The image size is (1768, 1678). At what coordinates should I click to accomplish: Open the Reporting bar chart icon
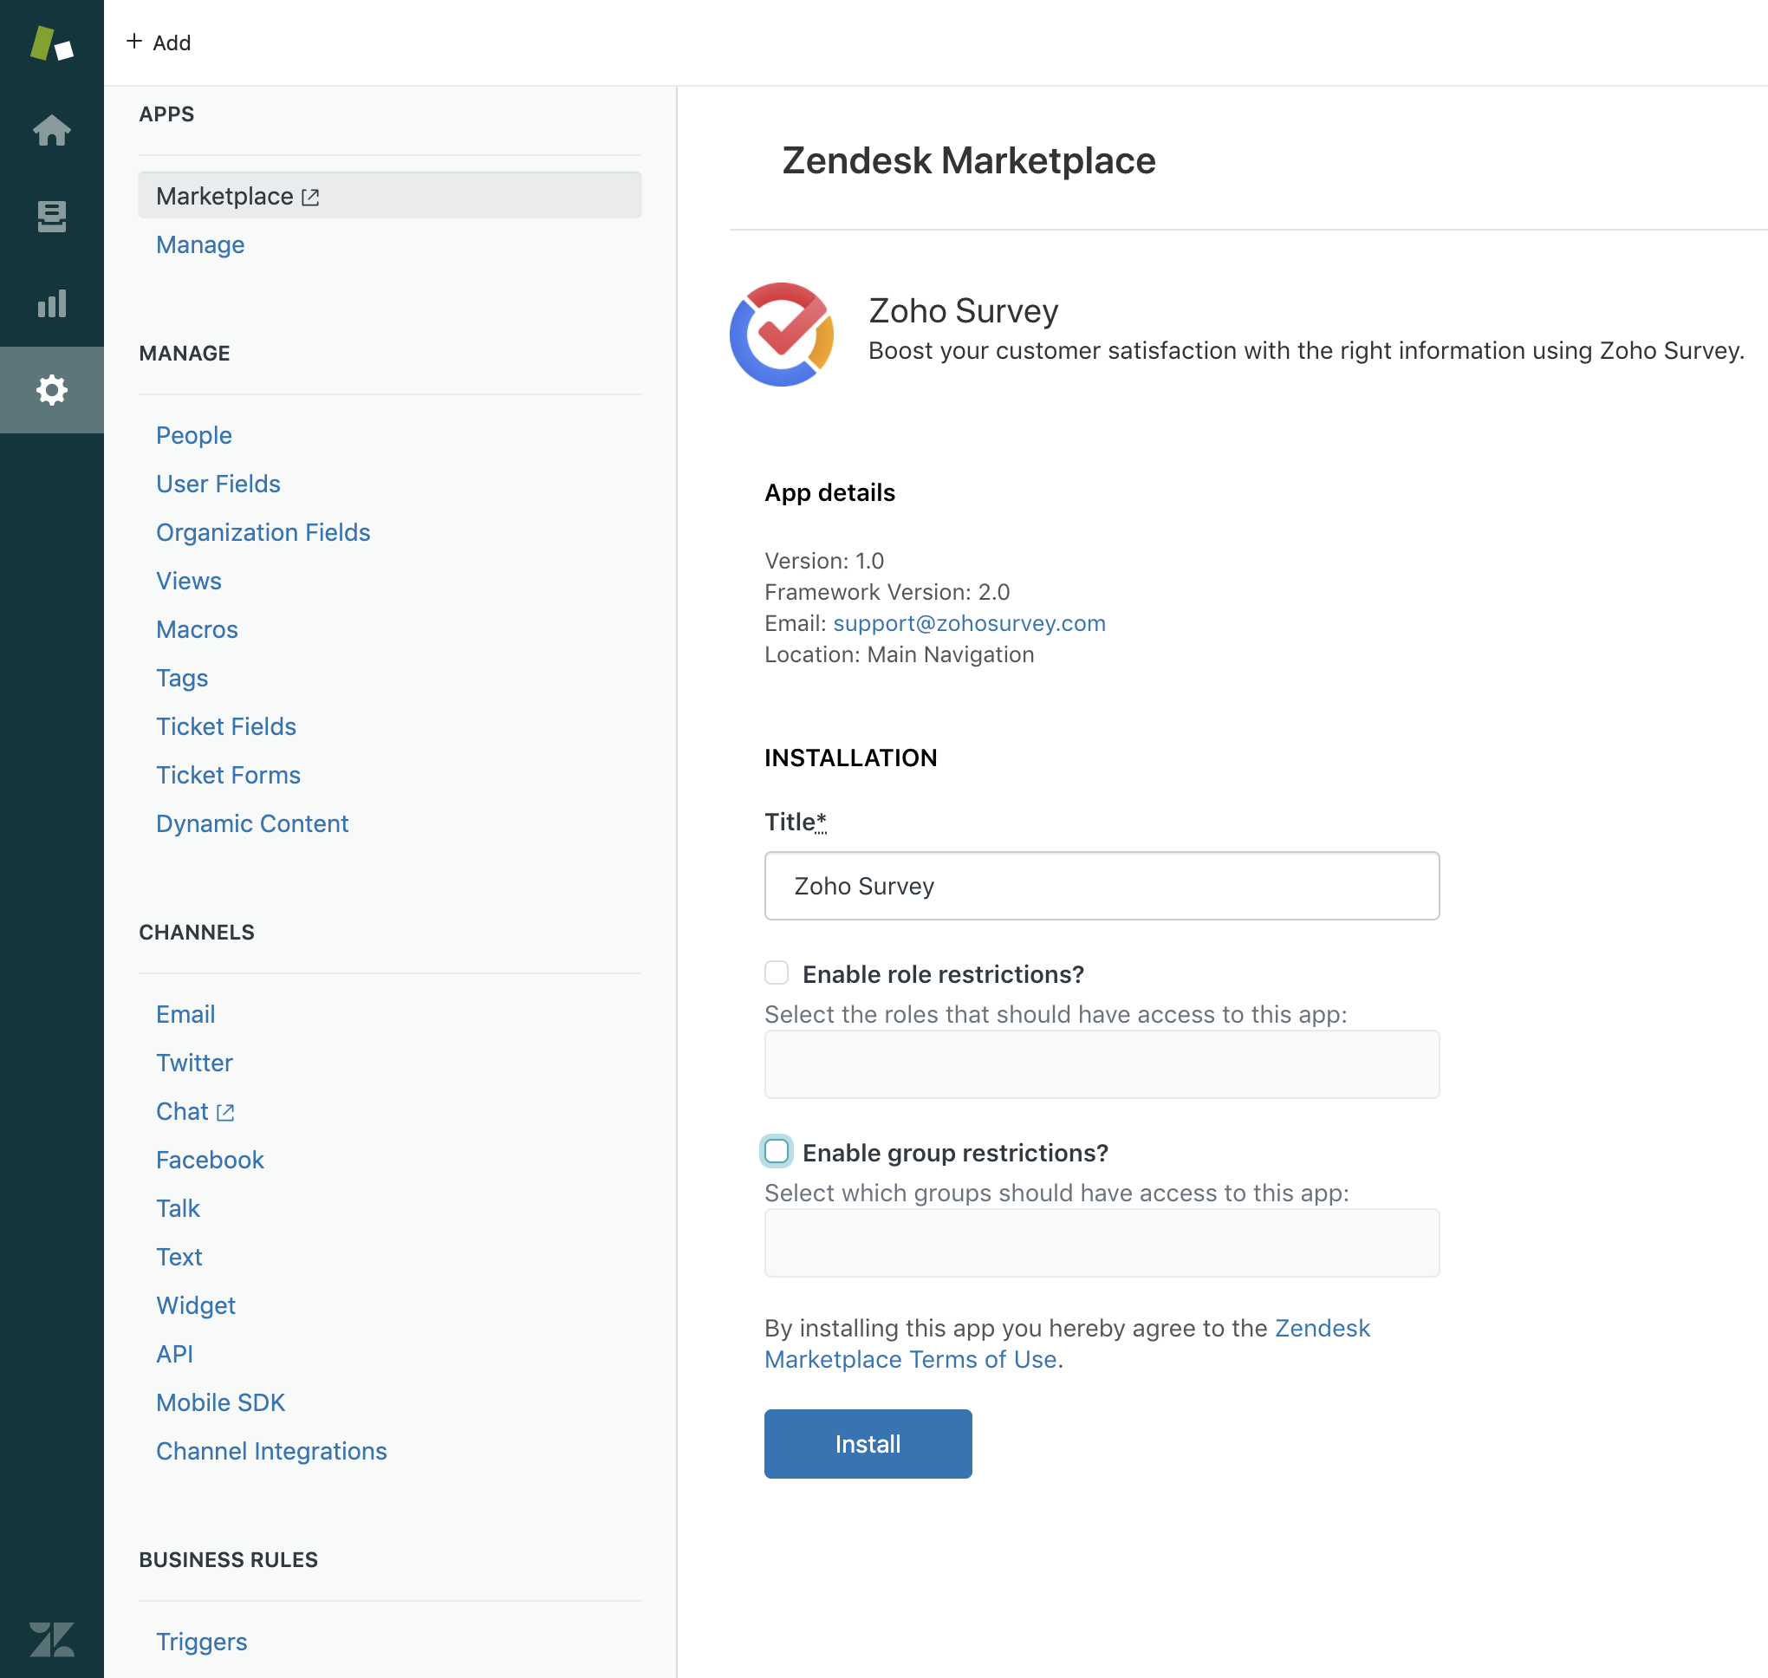pos(52,303)
